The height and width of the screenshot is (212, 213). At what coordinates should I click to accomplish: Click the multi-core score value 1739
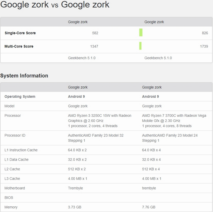204,46
